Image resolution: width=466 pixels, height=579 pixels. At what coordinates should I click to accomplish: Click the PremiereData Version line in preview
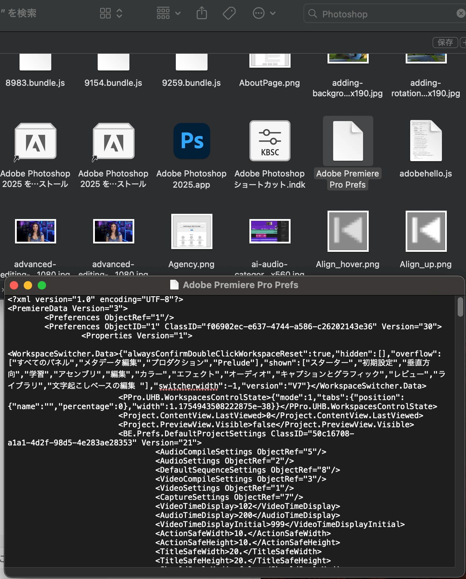click(x=68, y=308)
